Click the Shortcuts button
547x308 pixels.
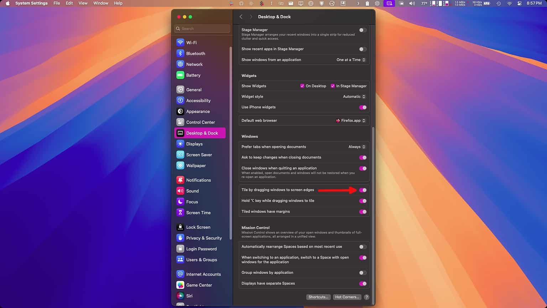(318, 297)
